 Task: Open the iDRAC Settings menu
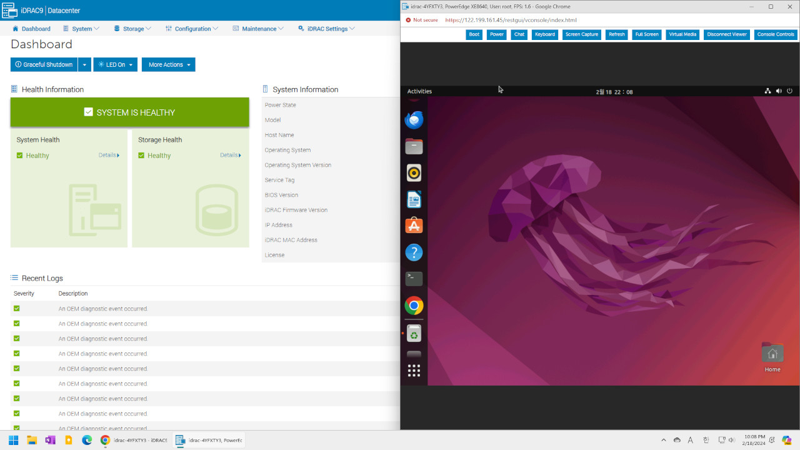(x=326, y=29)
